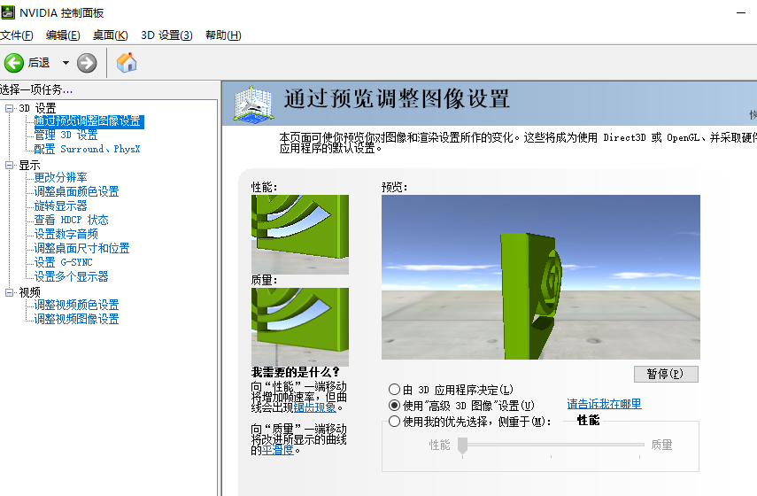This screenshot has height=496, width=757.
Task: Minimize the NVIDIA control panel window
Action: (x=741, y=12)
